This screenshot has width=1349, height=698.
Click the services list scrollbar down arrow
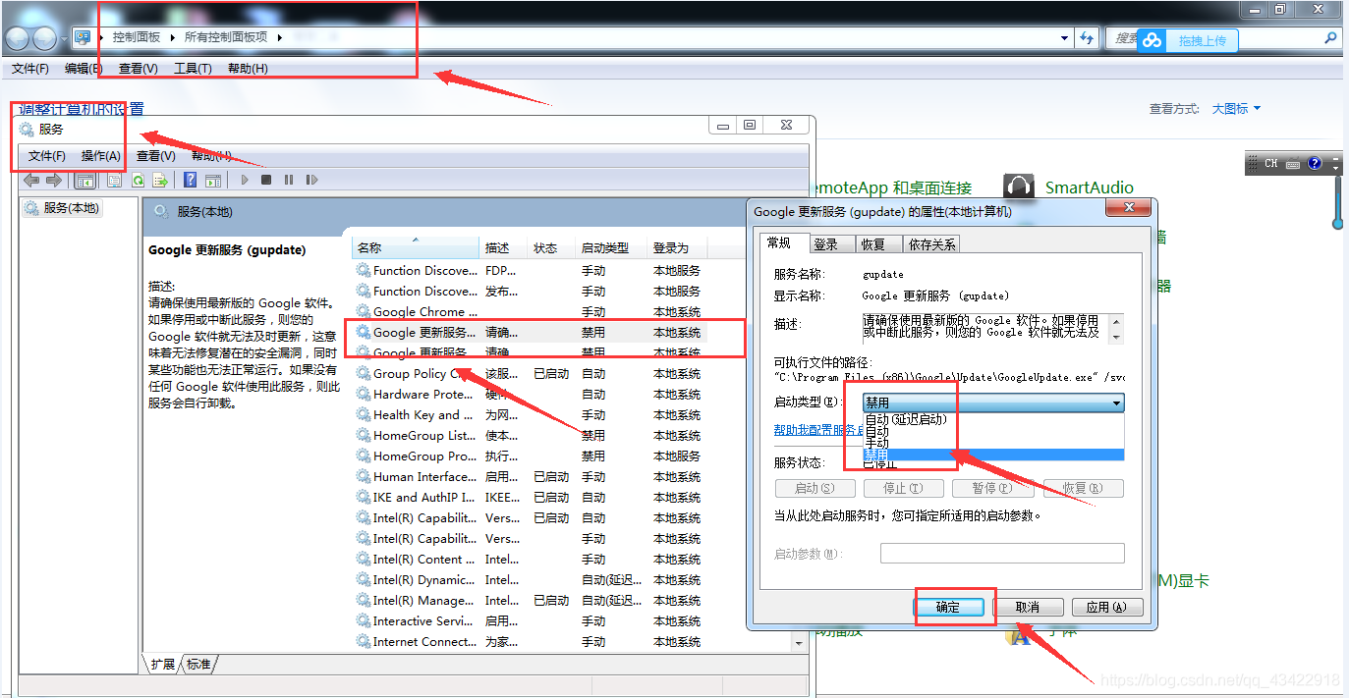pos(799,643)
